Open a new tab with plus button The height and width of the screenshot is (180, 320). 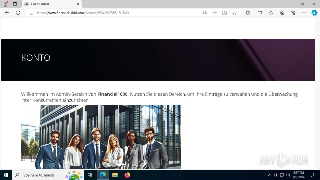click(87, 4)
